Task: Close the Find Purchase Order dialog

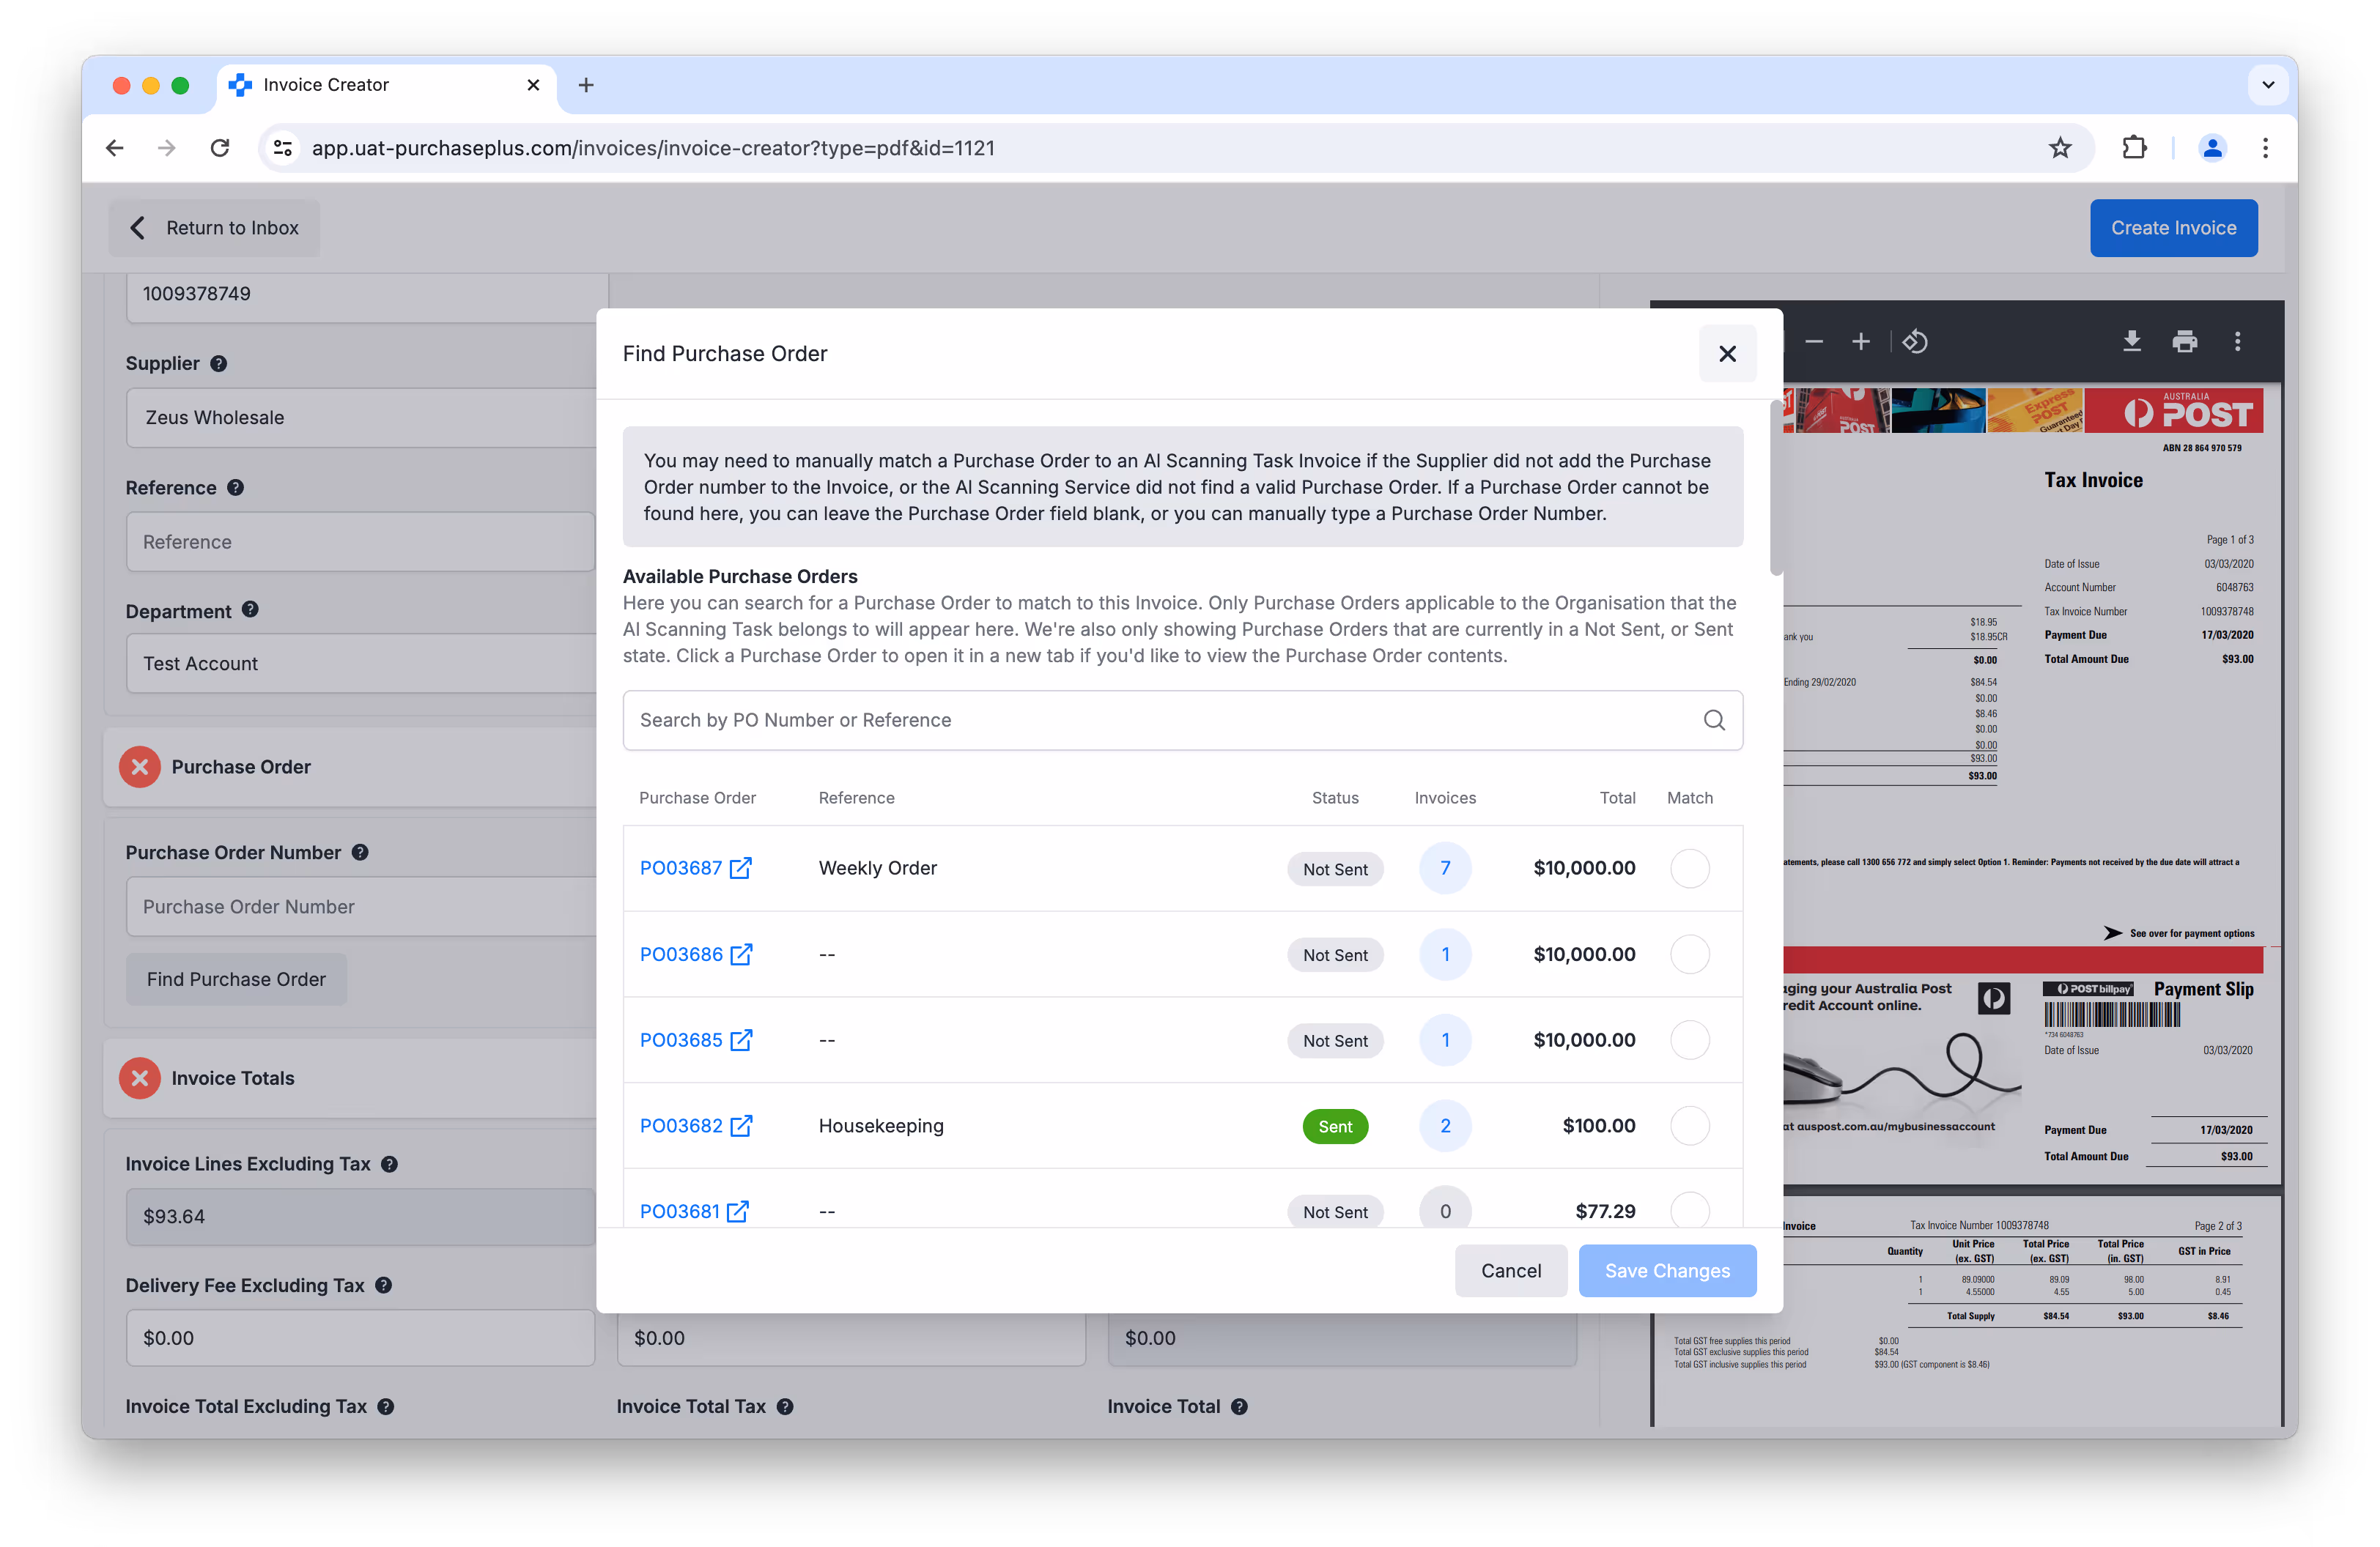Action: coord(1727,354)
